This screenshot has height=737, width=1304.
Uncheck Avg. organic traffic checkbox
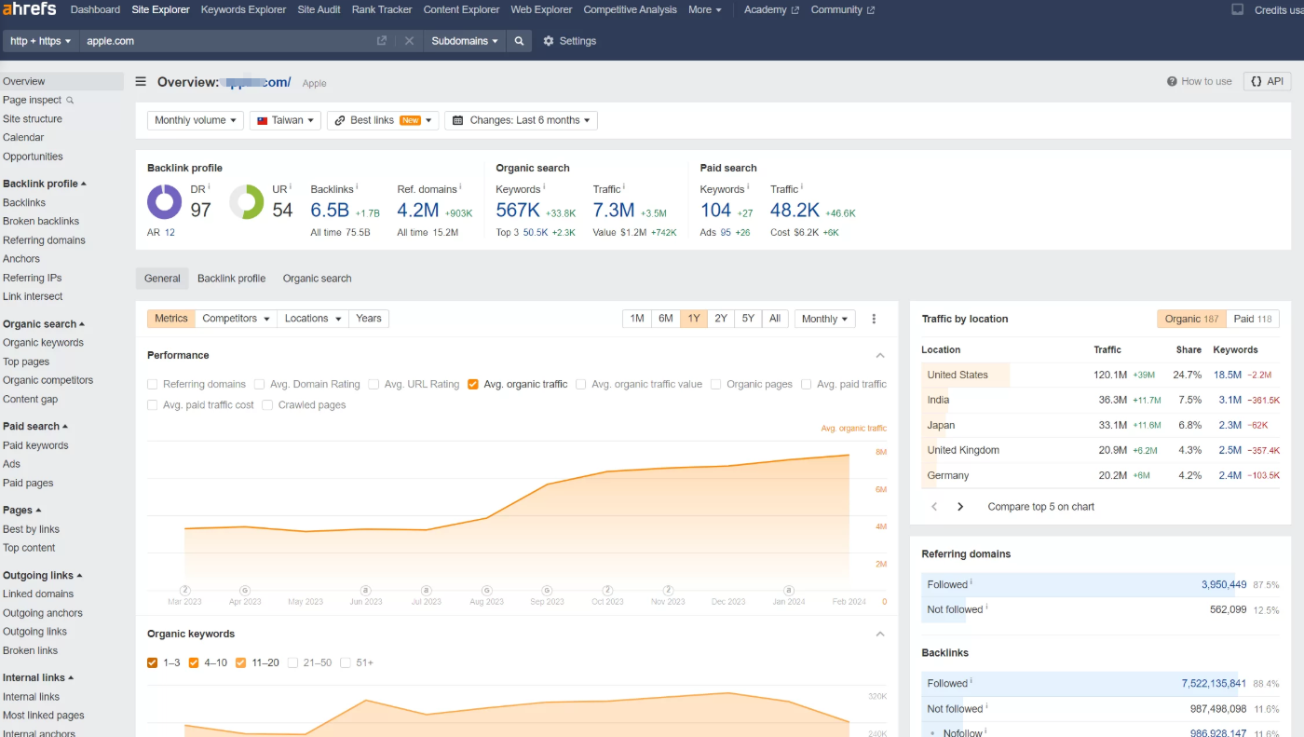pyautogui.click(x=473, y=384)
